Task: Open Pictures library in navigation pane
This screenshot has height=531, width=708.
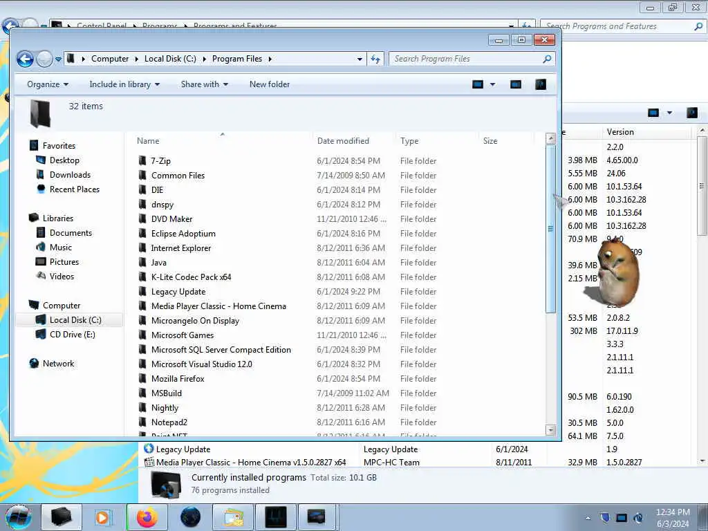Action: click(x=64, y=262)
